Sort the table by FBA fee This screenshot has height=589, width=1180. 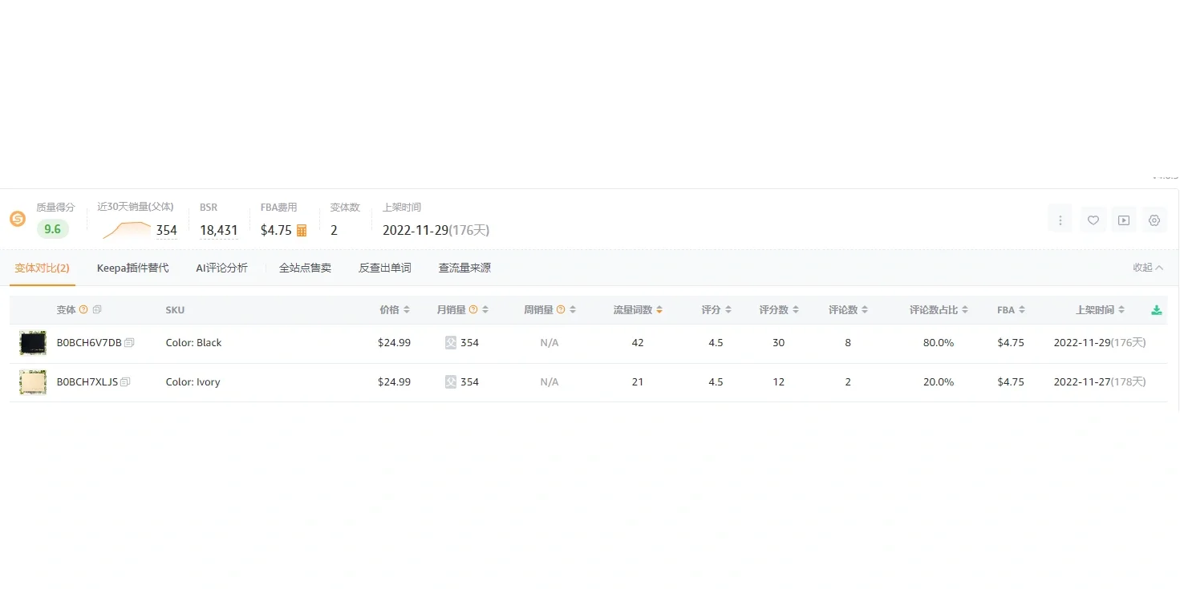[x=1021, y=310]
